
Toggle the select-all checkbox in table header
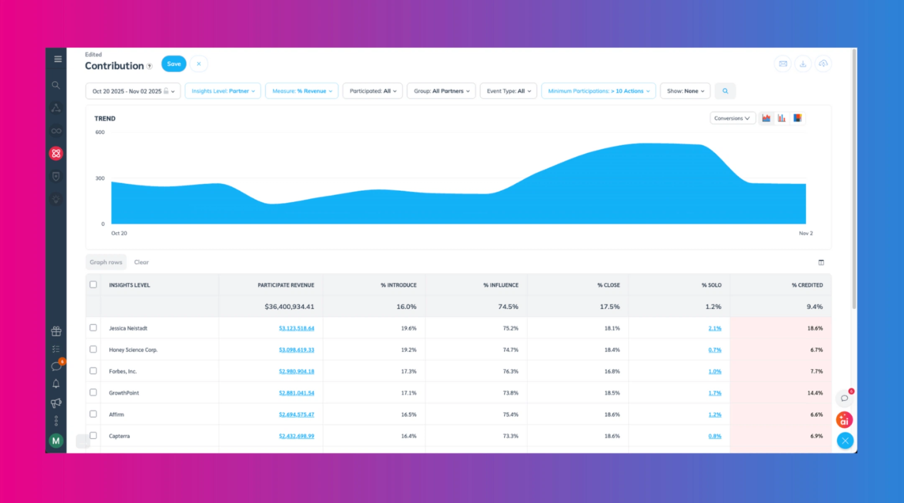(x=93, y=285)
